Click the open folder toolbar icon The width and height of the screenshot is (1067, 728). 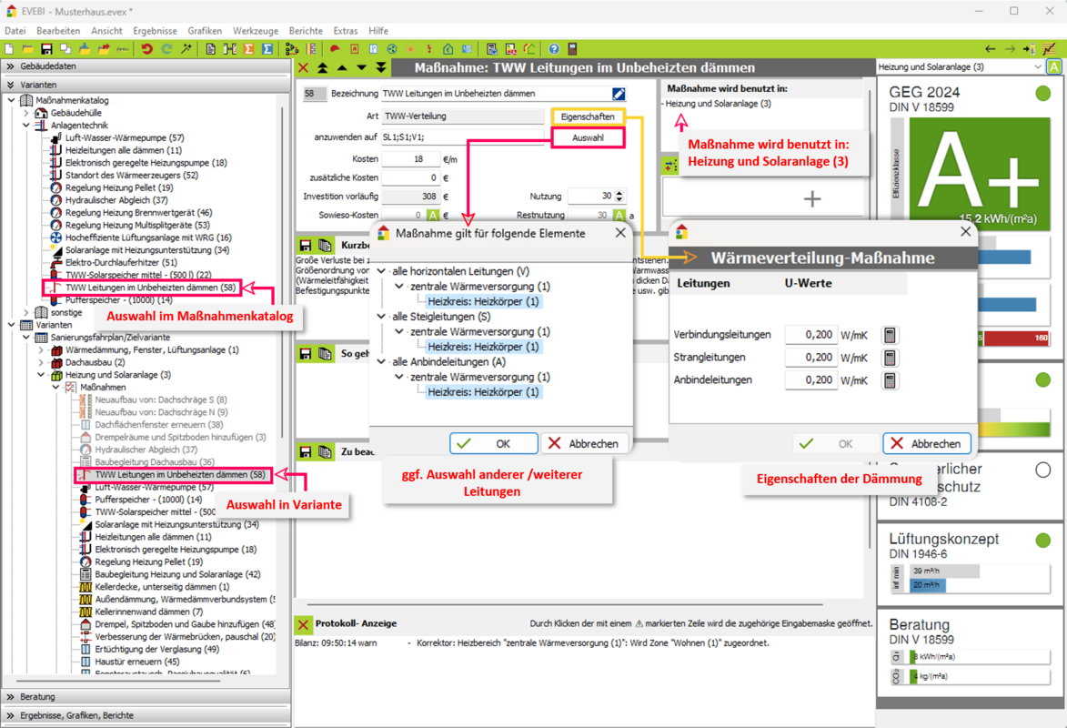27,49
